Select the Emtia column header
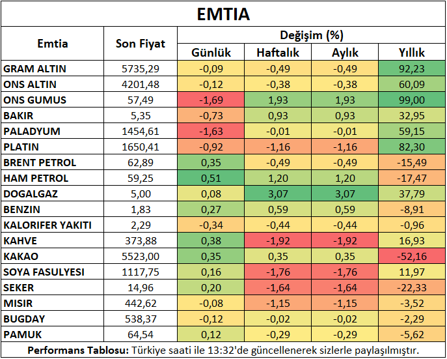This screenshot has width=447, height=359. coord(53,44)
